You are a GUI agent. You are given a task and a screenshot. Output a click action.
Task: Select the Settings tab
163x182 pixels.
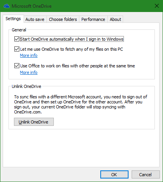click(x=13, y=19)
